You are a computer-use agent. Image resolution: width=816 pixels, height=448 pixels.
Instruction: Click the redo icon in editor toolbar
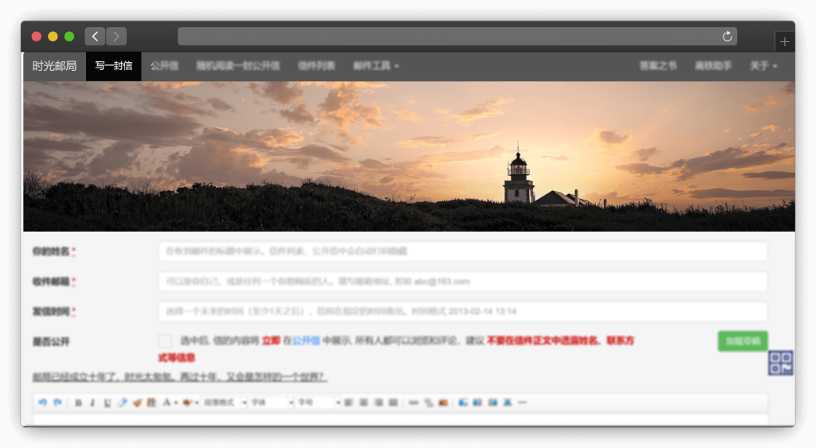(57, 403)
